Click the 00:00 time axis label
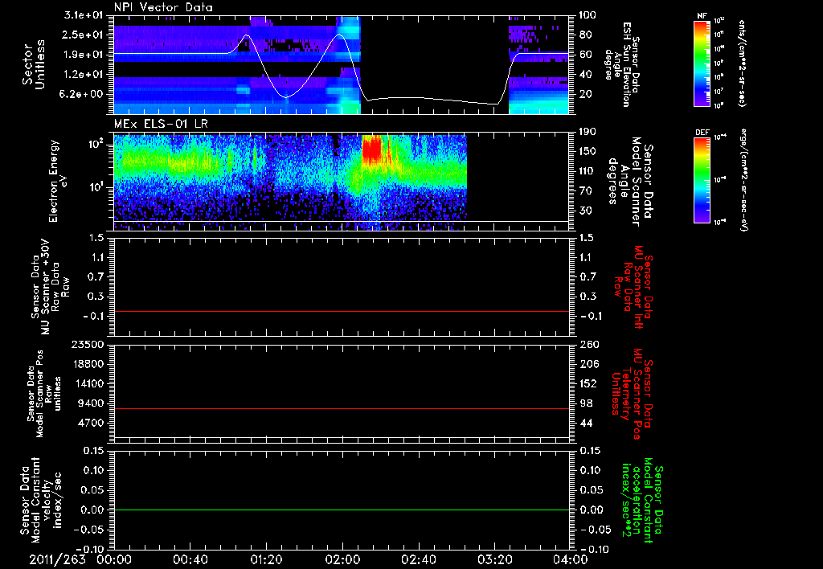The image size is (823, 569). [x=114, y=560]
